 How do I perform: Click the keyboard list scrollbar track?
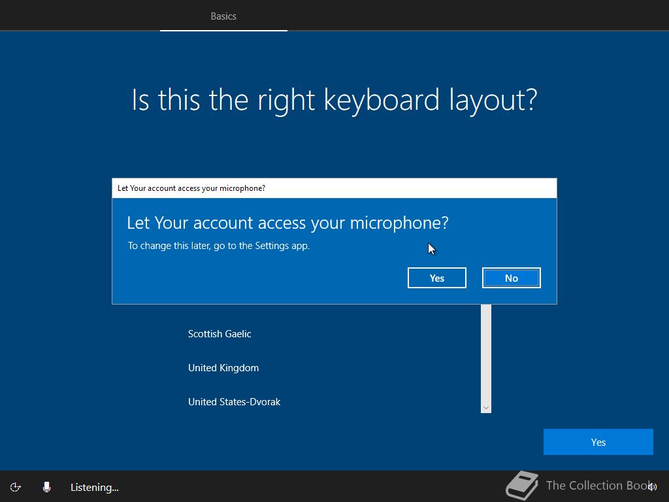coord(485,353)
